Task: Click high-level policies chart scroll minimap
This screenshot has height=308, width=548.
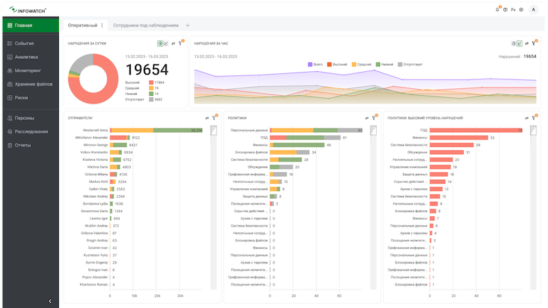Action: [533, 131]
